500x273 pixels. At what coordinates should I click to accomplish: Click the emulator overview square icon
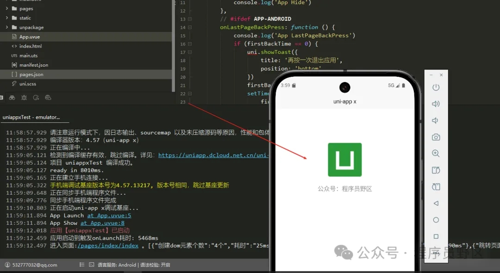(x=436, y=236)
